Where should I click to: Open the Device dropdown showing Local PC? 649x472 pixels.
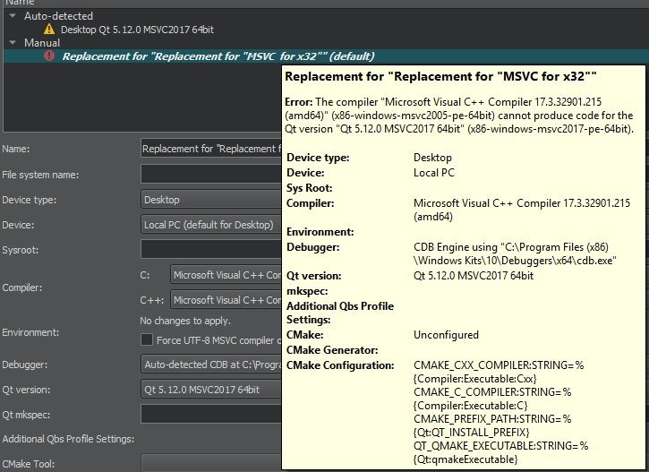[x=211, y=225]
